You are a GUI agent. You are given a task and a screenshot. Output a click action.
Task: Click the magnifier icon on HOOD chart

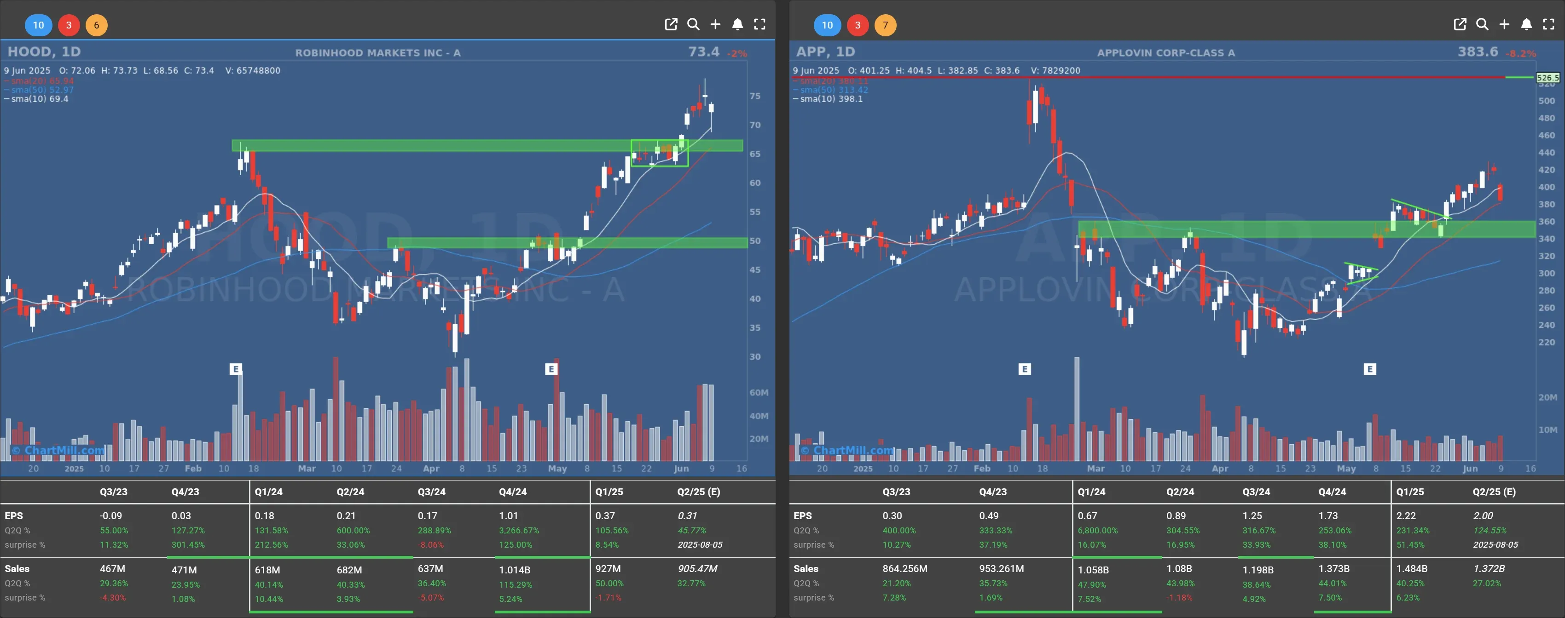tap(693, 24)
